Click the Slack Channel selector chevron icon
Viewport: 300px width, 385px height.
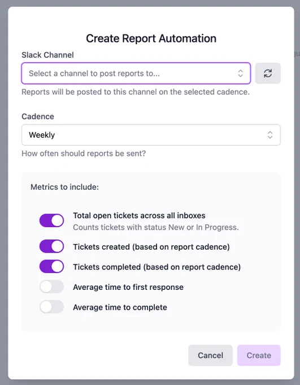(241, 73)
